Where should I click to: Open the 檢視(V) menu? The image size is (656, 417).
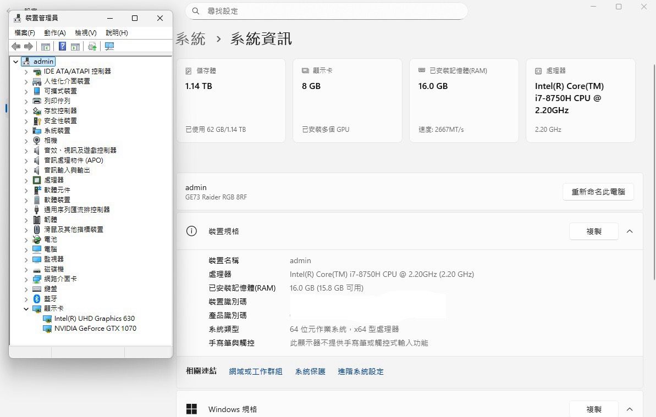(86, 33)
